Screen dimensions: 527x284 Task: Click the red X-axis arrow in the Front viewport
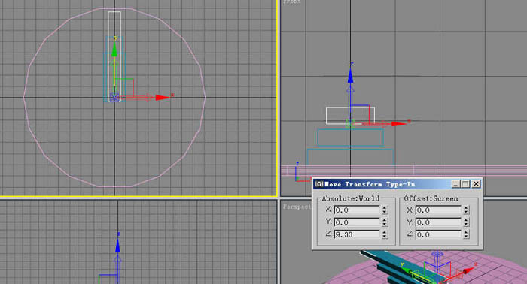point(399,124)
